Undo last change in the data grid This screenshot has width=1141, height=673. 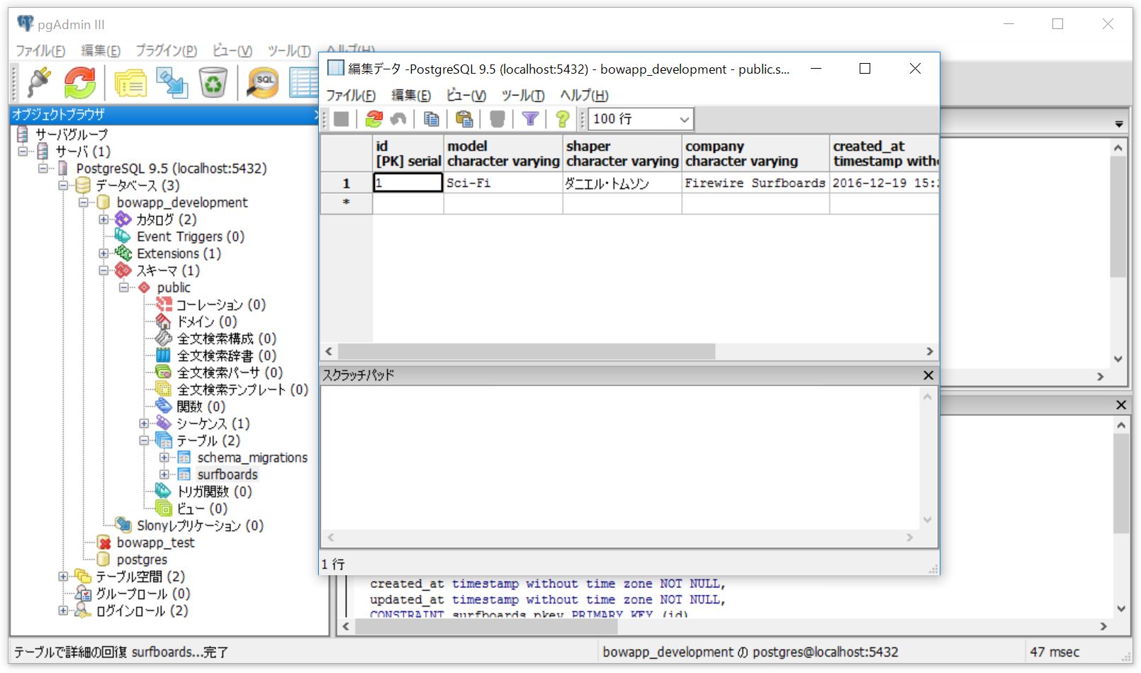pos(398,119)
